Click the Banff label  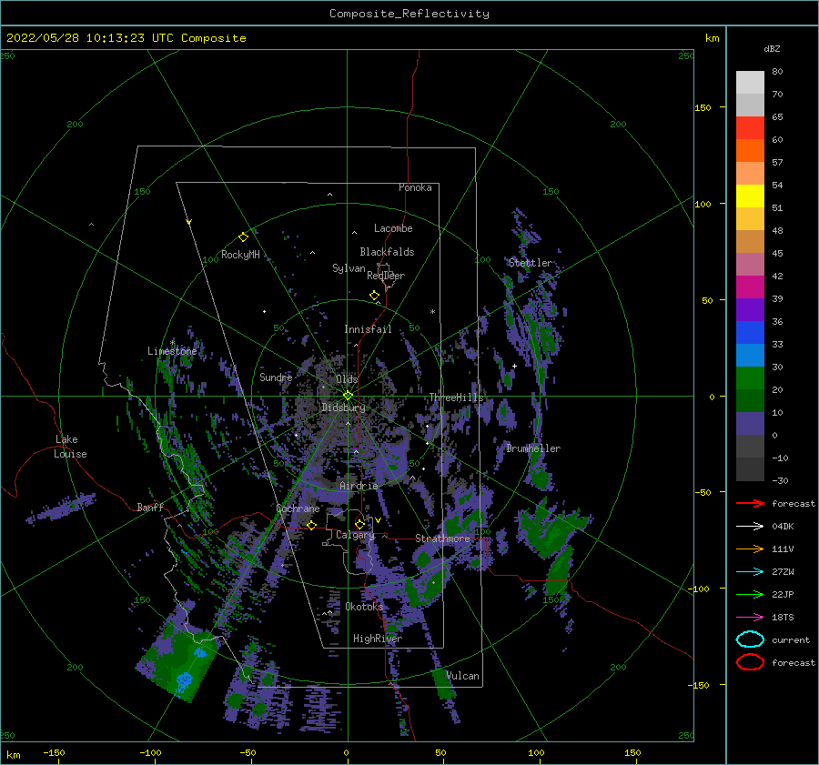[x=150, y=507]
